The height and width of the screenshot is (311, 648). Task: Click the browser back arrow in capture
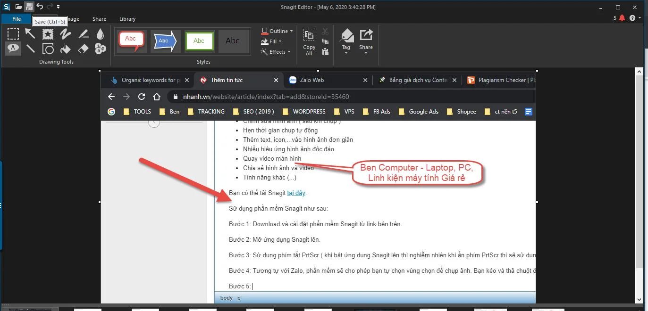(x=111, y=97)
